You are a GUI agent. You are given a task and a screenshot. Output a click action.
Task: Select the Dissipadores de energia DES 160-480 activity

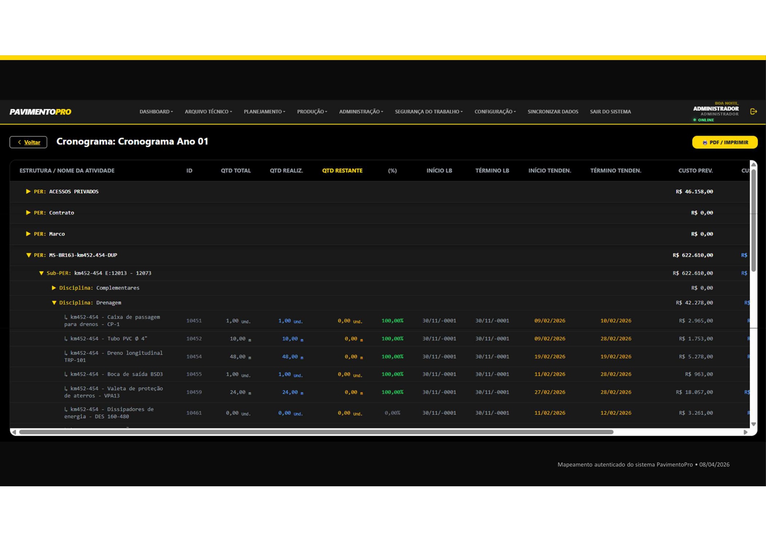point(380,413)
